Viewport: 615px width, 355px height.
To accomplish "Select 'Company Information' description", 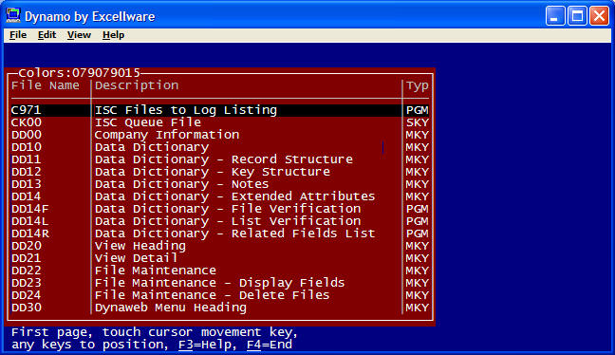I will (167, 135).
